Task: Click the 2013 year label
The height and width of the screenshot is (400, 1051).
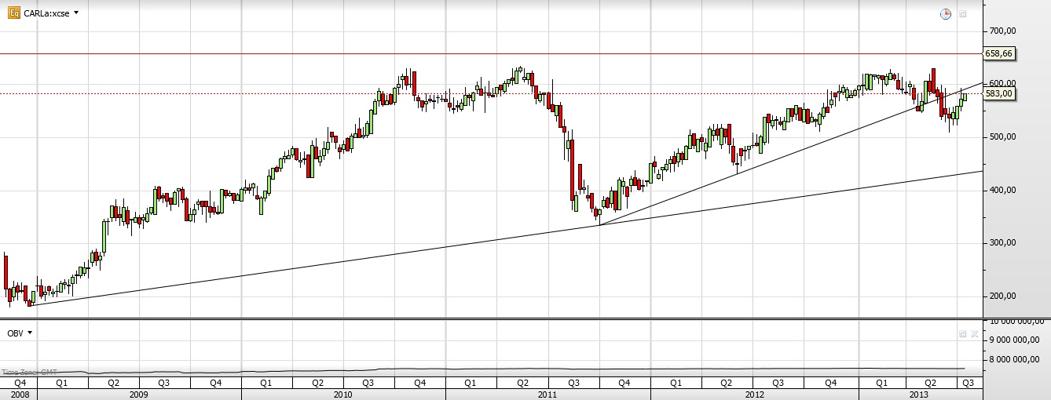Action: 920,395
